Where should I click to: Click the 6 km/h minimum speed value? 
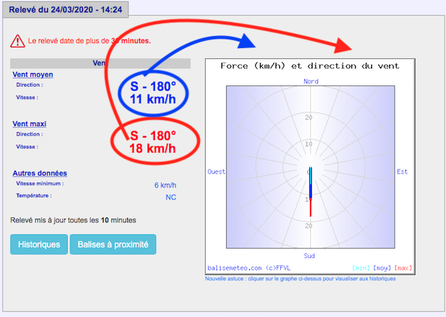tap(165, 185)
